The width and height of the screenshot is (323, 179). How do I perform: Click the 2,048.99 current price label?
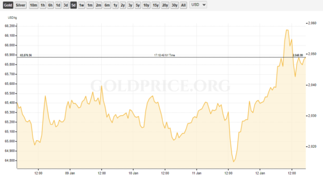[298, 55]
